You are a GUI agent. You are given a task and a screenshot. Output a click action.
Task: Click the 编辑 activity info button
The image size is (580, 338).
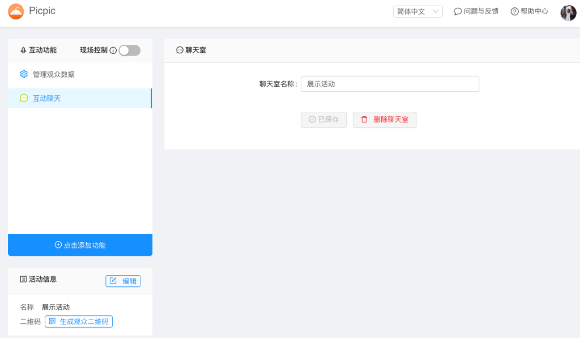[x=123, y=281]
